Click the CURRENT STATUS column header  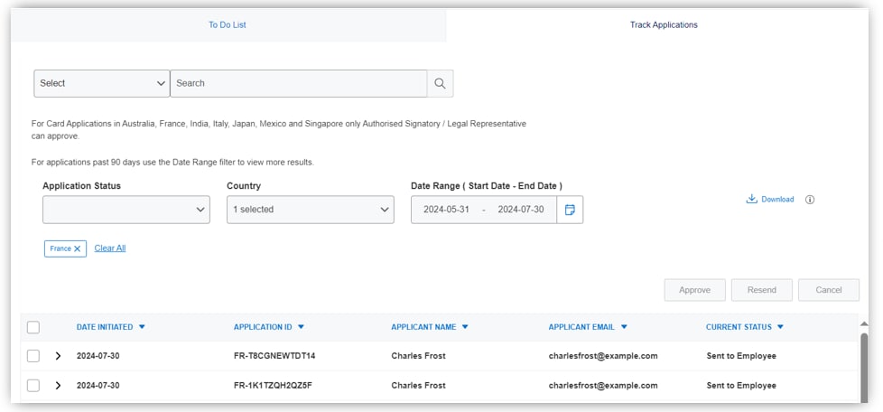pos(739,327)
